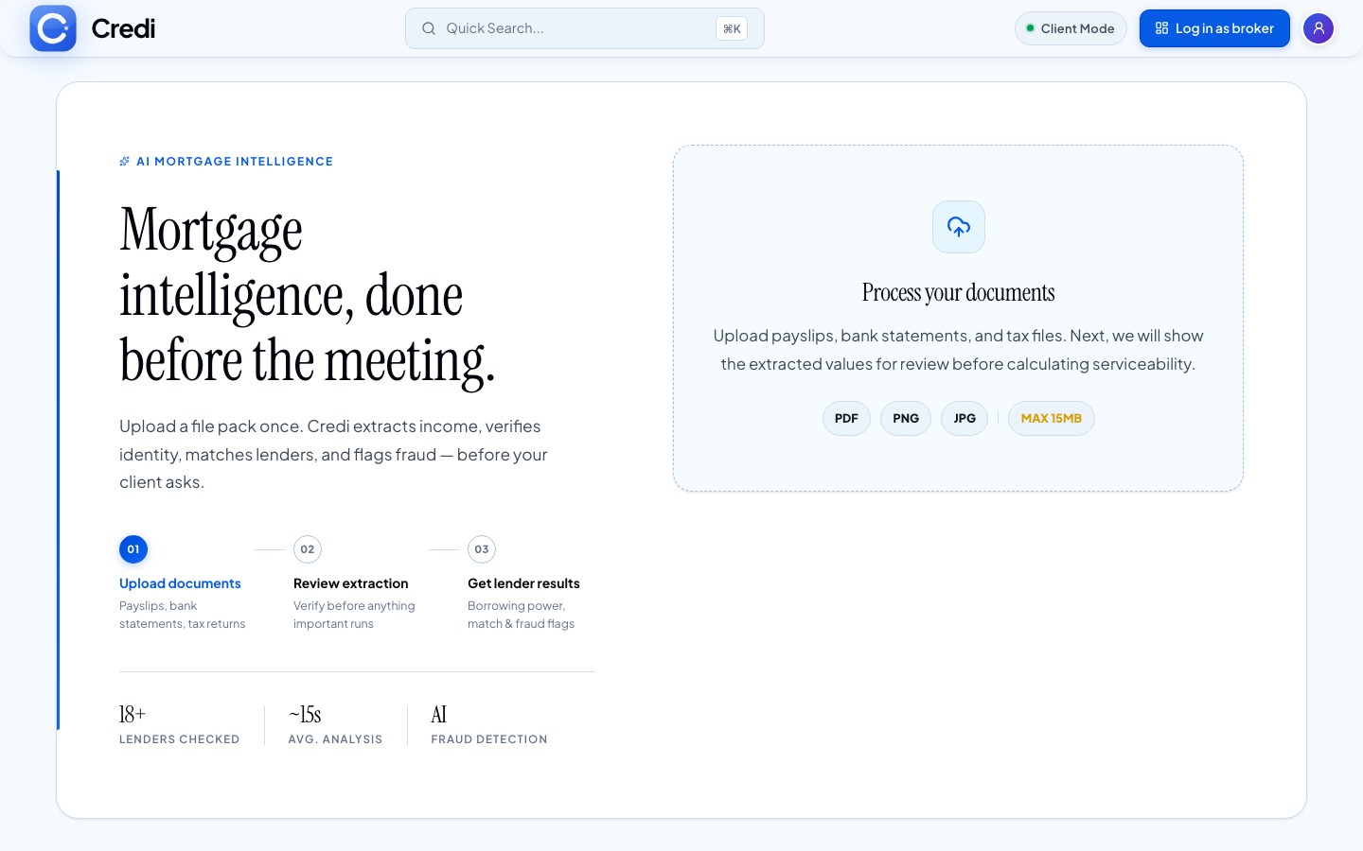Click the 18+ lenders checked stat

tap(180, 725)
